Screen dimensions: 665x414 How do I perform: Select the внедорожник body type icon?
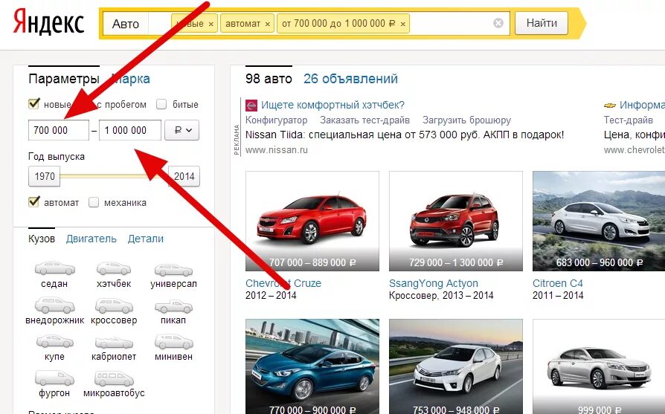[55, 305]
